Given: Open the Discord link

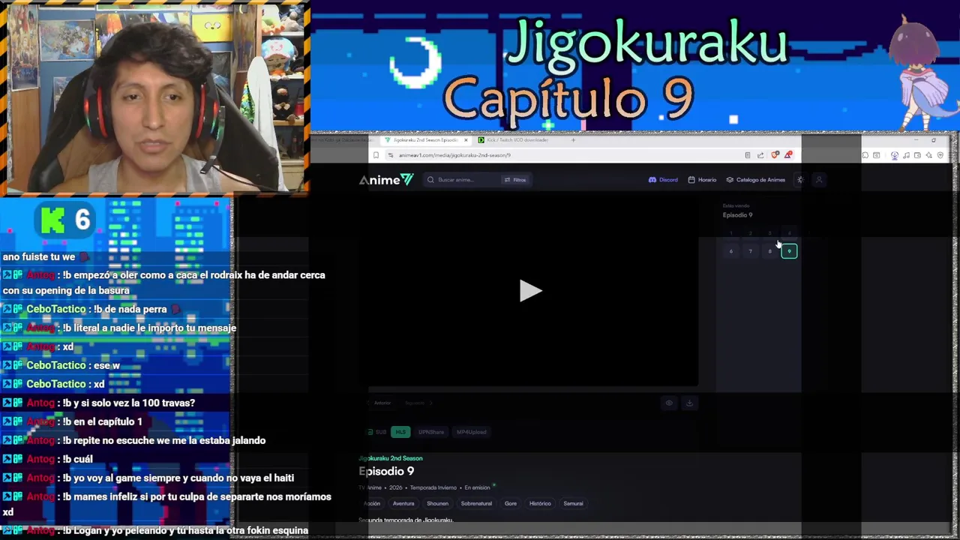Looking at the screenshot, I should (x=663, y=180).
